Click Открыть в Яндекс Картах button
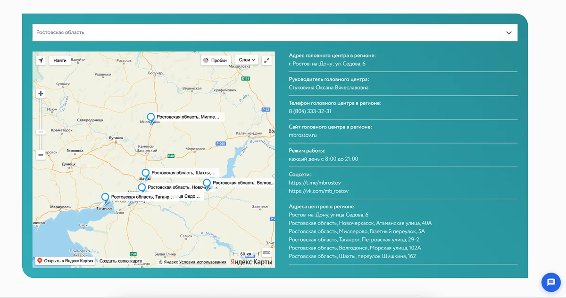The height and width of the screenshot is (298, 566). (x=65, y=261)
